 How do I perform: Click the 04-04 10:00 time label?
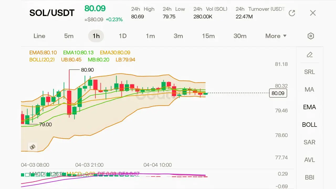click(x=157, y=165)
